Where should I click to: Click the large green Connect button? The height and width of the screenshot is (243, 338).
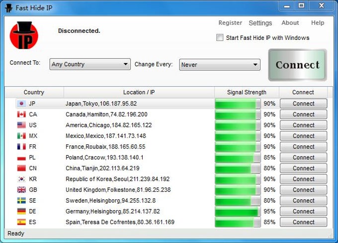coord(297,65)
